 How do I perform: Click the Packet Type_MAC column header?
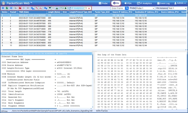[x=102, y=12]
